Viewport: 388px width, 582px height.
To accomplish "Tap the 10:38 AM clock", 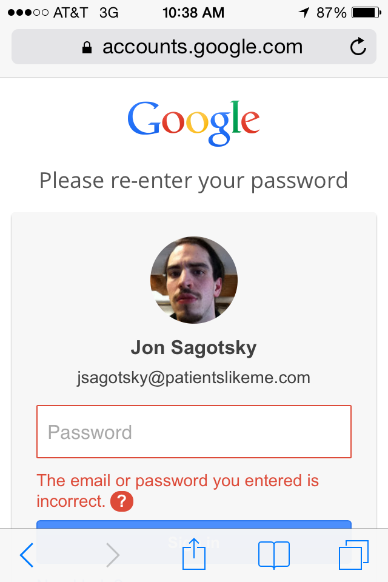I will click(194, 12).
